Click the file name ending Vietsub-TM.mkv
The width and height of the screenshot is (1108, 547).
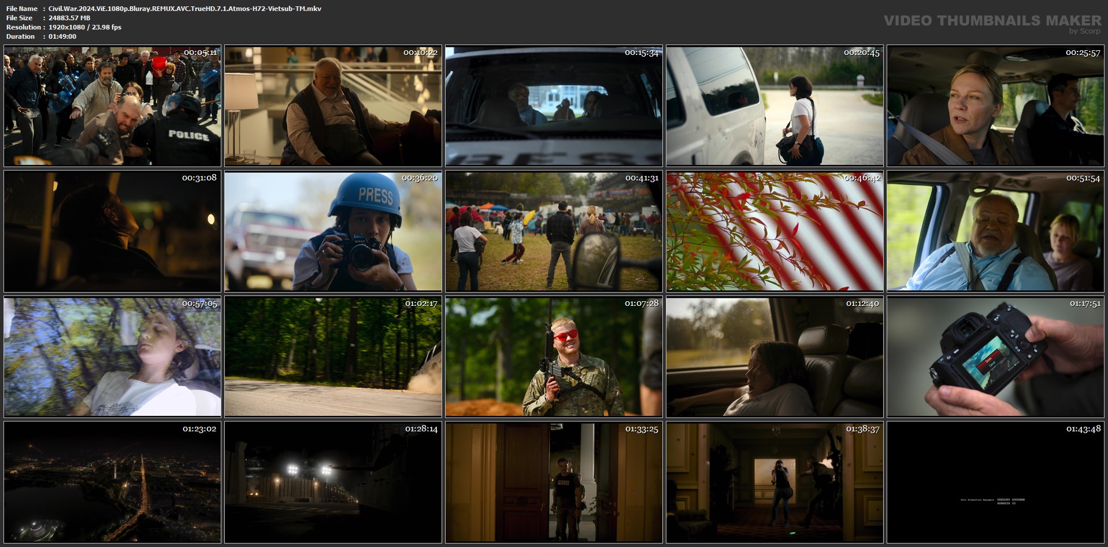click(x=185, y=9)
